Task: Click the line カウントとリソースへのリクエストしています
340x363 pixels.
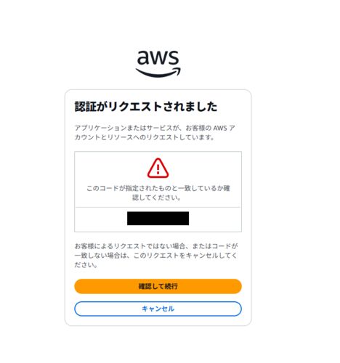Action: 145,137
